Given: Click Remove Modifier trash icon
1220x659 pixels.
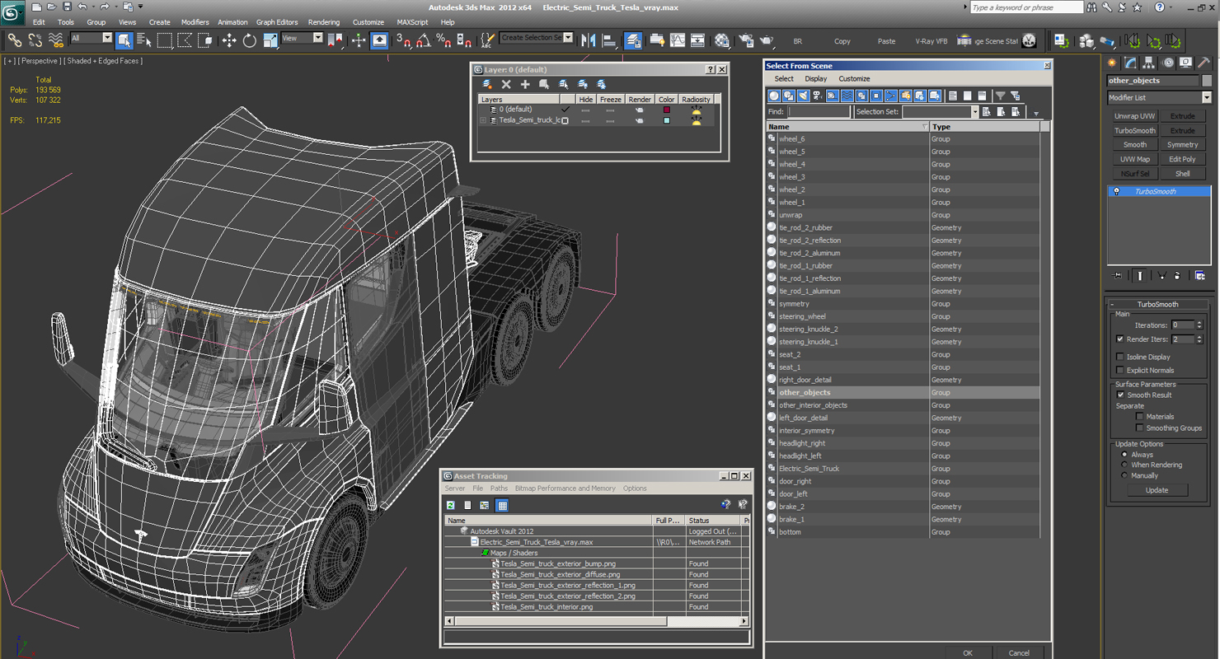Looking at the screenshot, I should tap(1177, 276).
